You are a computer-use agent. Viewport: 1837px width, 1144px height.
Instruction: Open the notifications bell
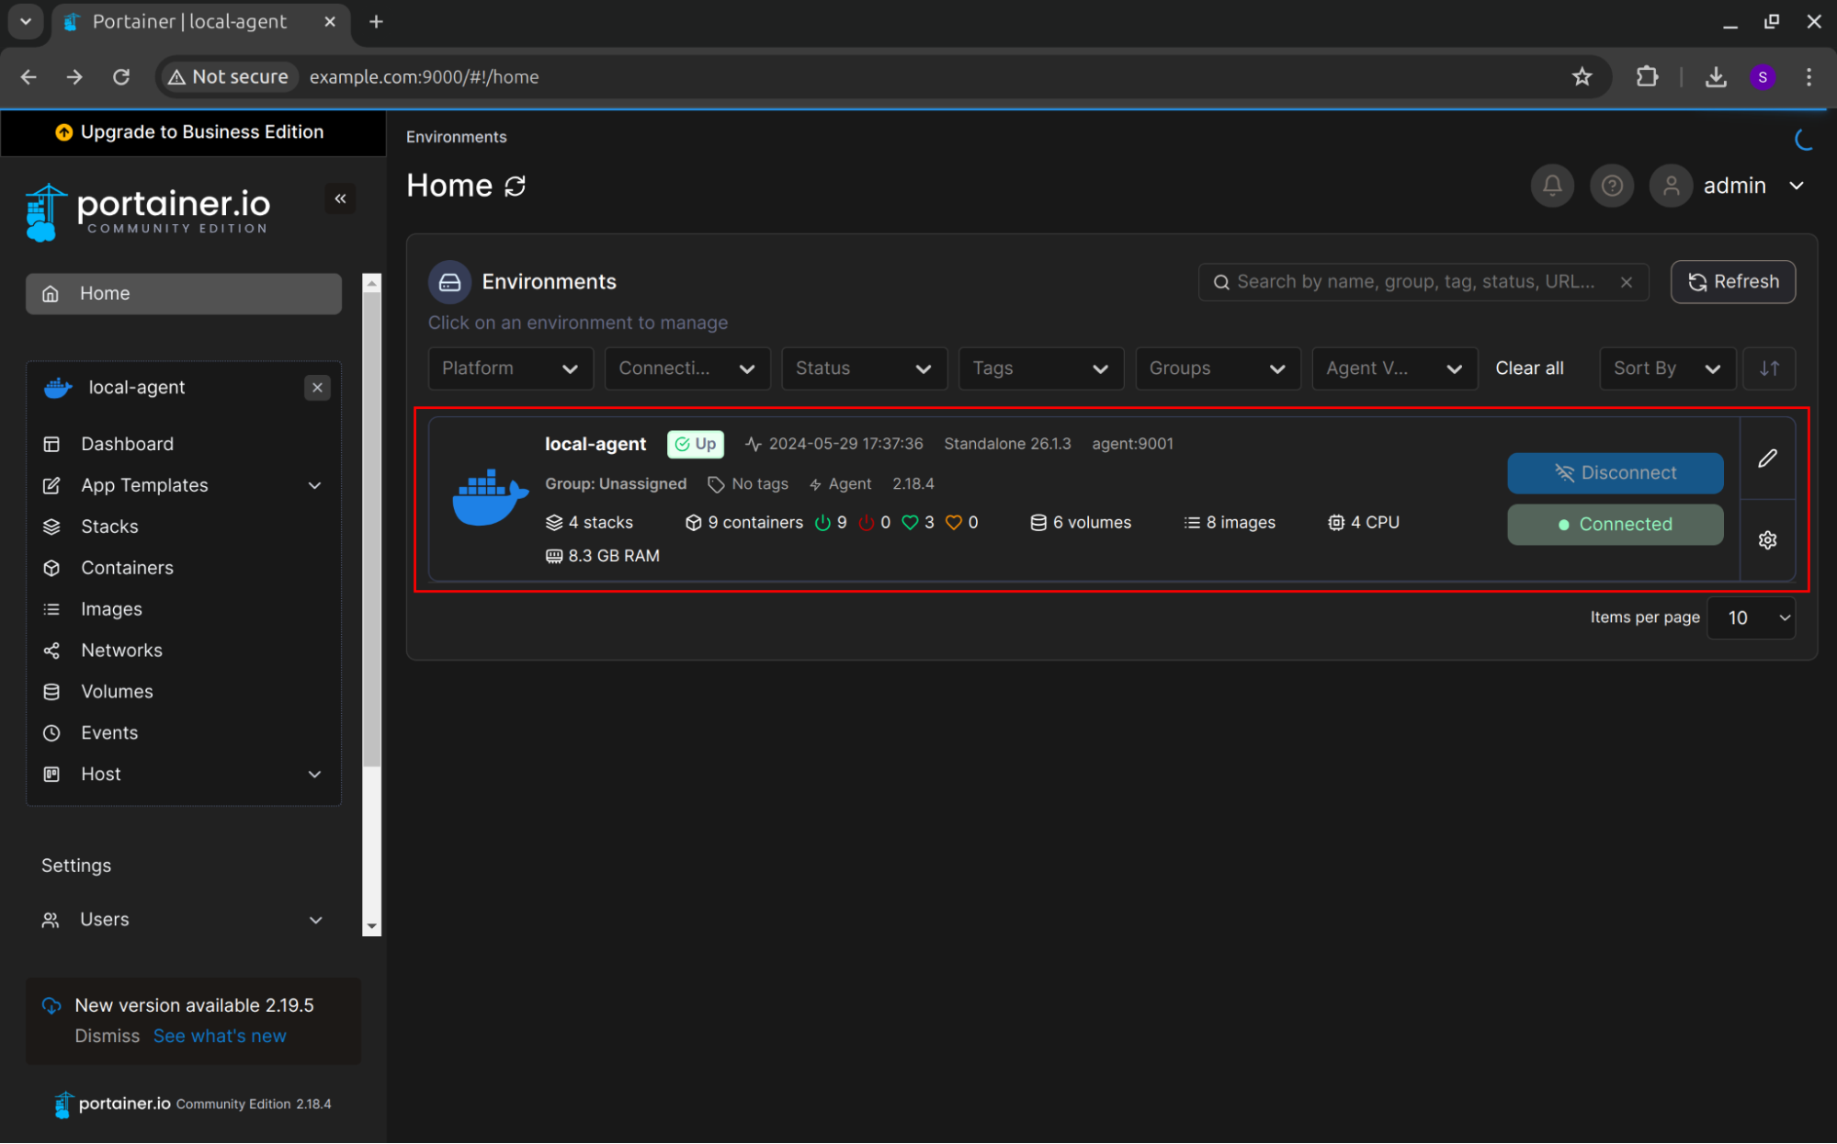tap(1552, 186)
